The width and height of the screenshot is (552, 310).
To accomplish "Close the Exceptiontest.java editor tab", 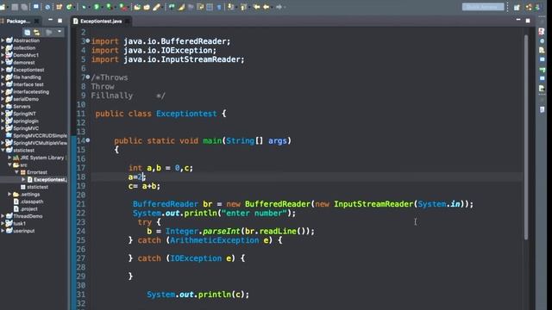I will (127, 21).
